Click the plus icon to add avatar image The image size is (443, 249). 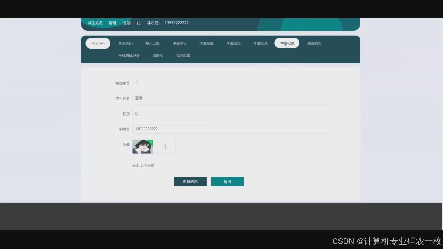pyautogui.click(x=165, y=147)
